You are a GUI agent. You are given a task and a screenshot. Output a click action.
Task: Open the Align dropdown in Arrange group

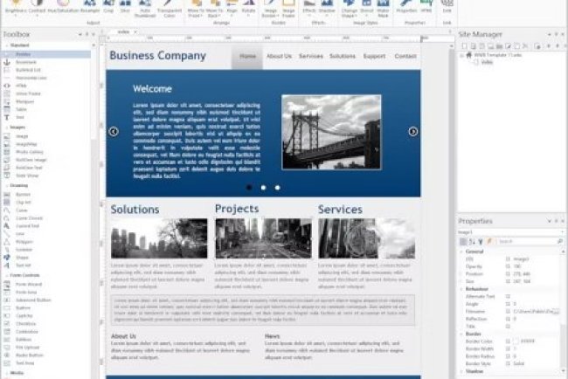point(232,7)
